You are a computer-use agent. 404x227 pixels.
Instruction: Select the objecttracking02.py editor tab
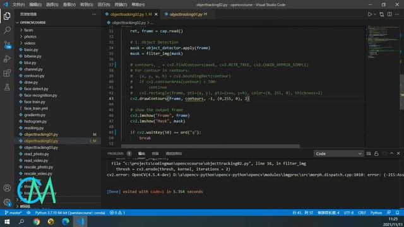(x=131, y=15)
